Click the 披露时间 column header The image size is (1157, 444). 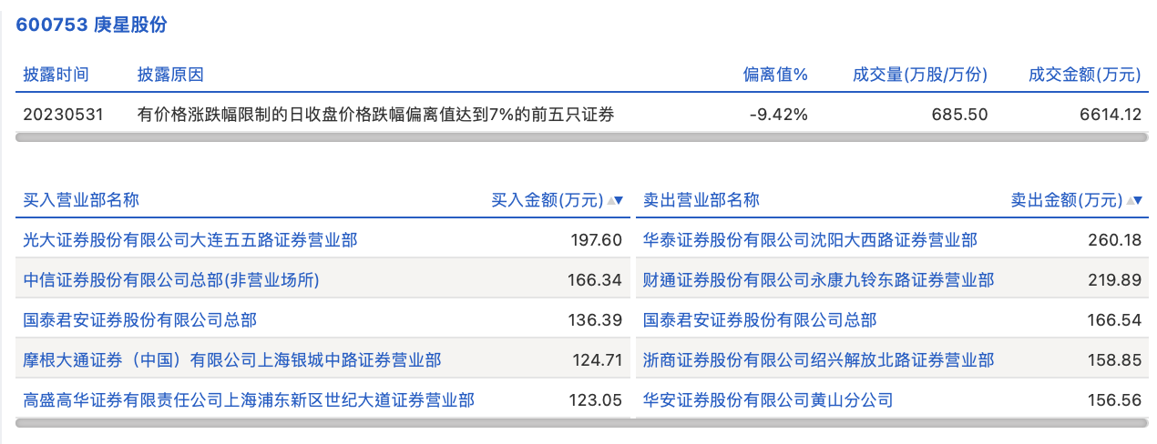[56, 75]
